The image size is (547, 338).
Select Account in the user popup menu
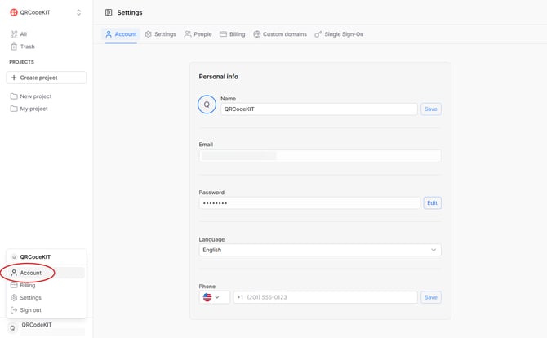(30, 273)
